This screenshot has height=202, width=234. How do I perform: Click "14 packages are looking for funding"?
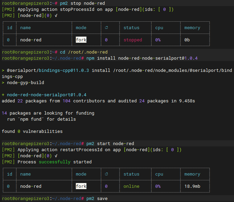coord(48,113)
